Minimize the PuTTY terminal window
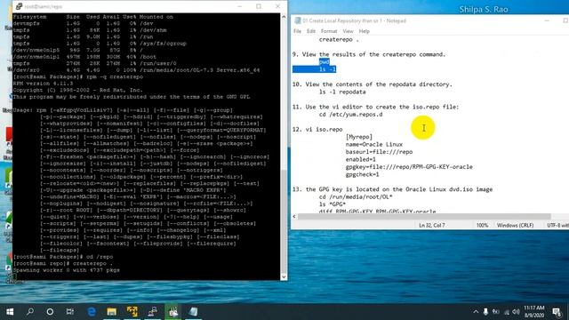Screen dimensions: 569x320 click(239, 6)
